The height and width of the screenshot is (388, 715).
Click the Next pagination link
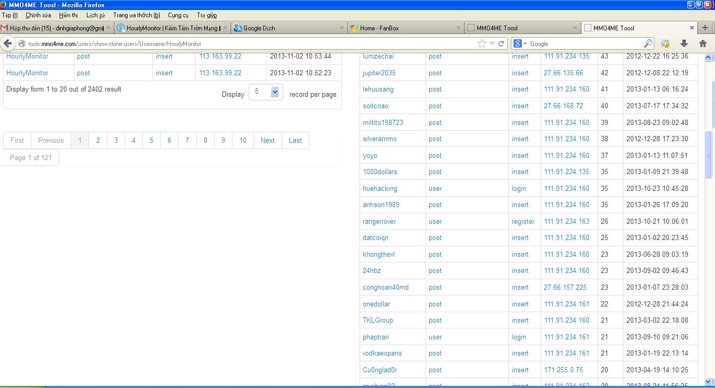[267, 140]
